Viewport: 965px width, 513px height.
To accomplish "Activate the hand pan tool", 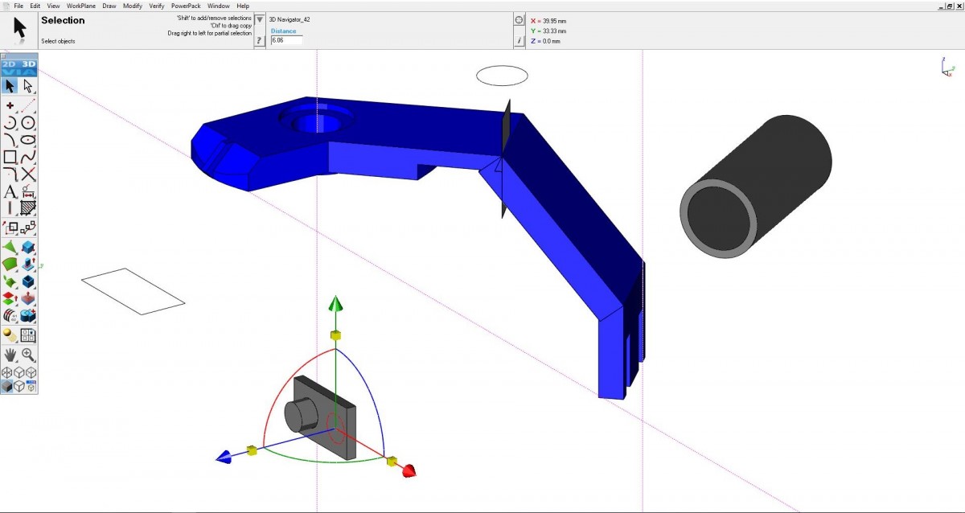I will click(10, 355).
